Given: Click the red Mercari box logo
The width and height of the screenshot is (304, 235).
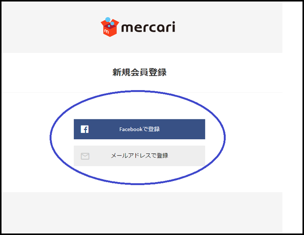Looking at the screenshot, I should [110, 27].
